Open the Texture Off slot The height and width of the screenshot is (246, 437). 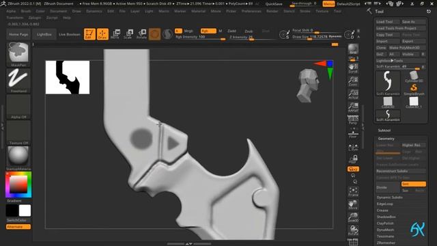[18, 133]
